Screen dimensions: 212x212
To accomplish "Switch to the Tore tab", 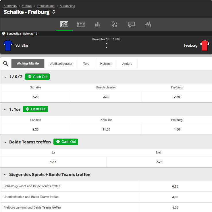I will (x=86, y=63).
